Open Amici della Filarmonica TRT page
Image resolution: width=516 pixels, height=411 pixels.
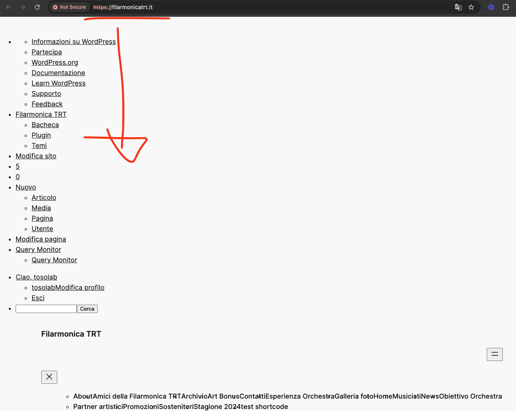tap(137, 396)
